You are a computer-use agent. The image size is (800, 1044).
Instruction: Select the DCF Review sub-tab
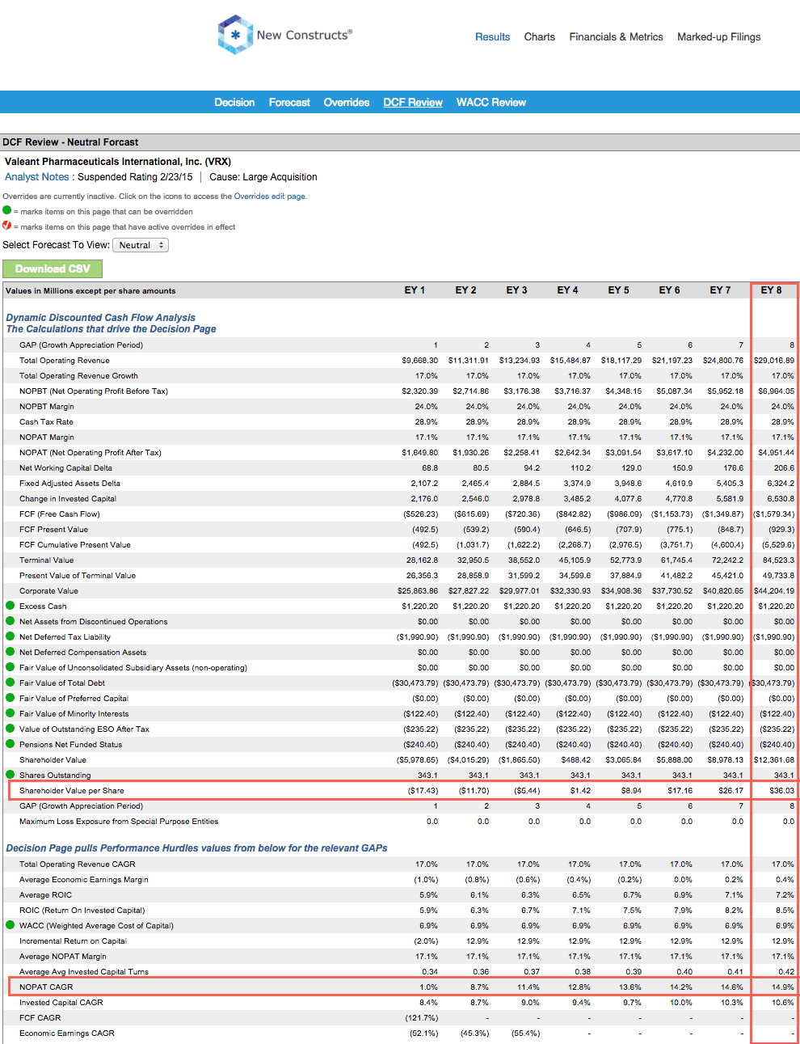pyautogui.click(x=413, y=103)
